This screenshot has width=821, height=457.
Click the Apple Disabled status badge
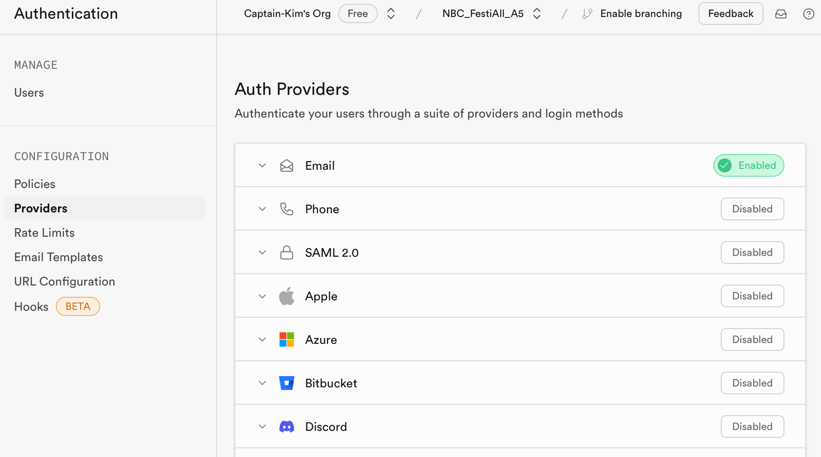pos(753,296)
